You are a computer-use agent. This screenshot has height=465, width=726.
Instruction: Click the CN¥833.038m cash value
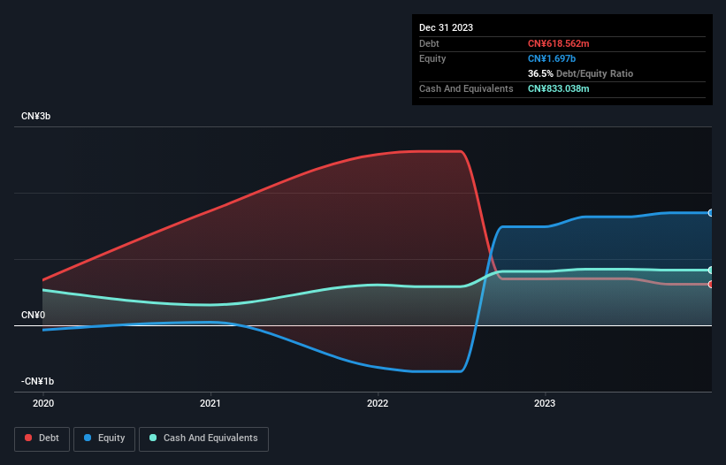pos(558,88)
